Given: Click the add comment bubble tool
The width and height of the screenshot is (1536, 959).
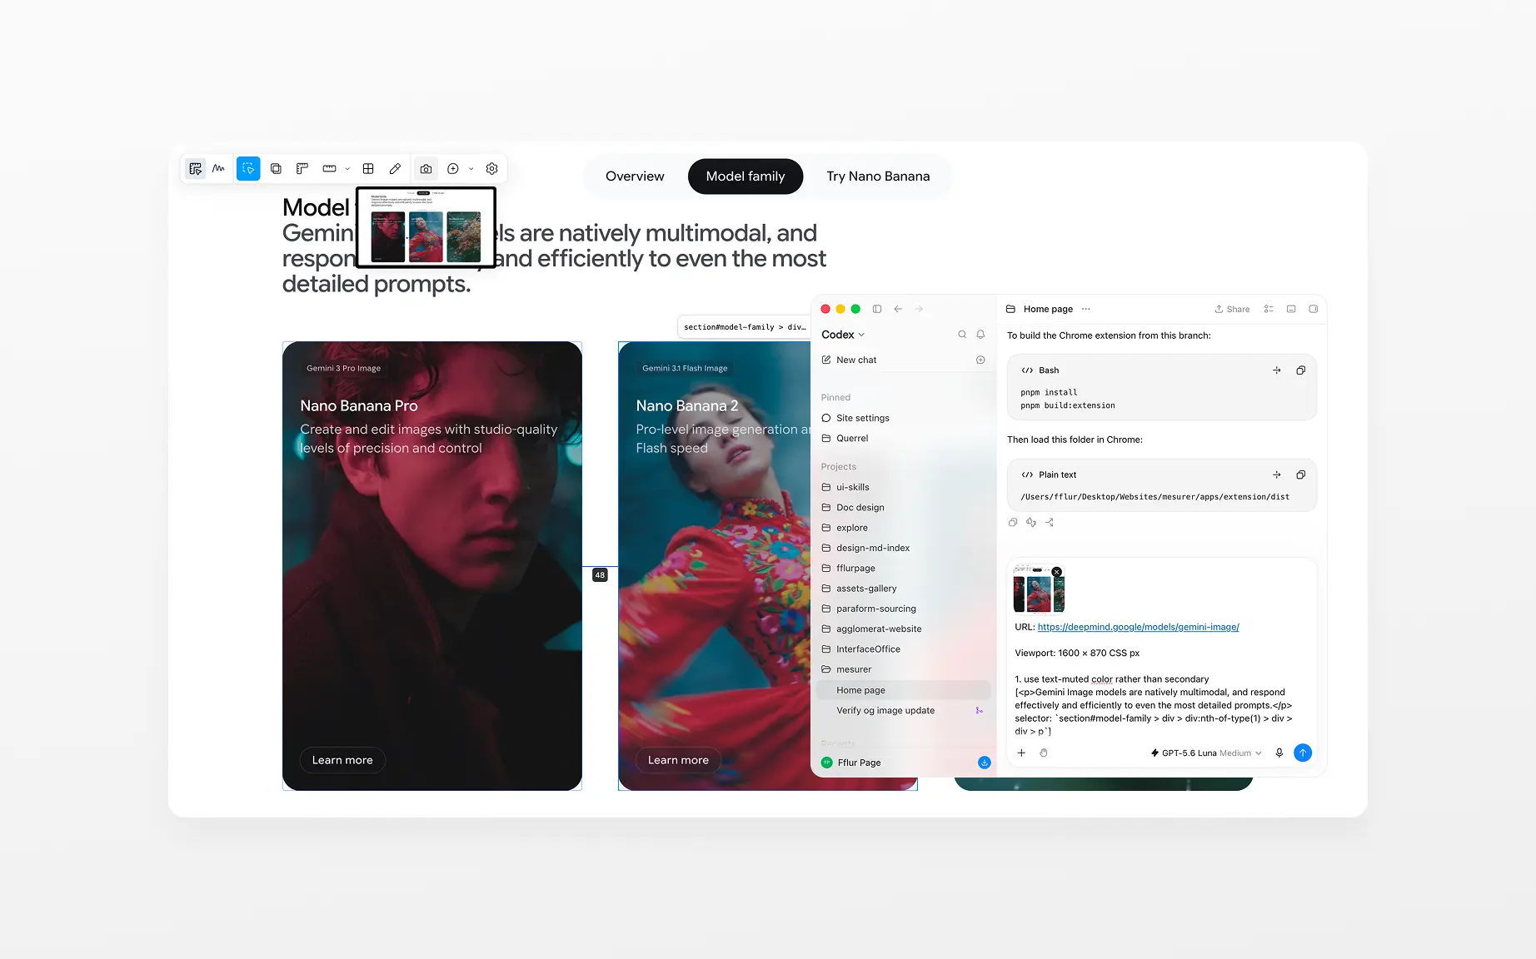Looking at the screenshot, I should (x=453, y=169).
